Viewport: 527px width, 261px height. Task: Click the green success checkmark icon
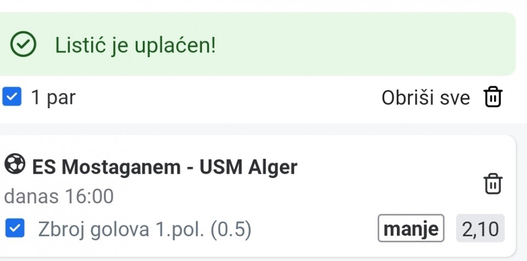(24, 46)
